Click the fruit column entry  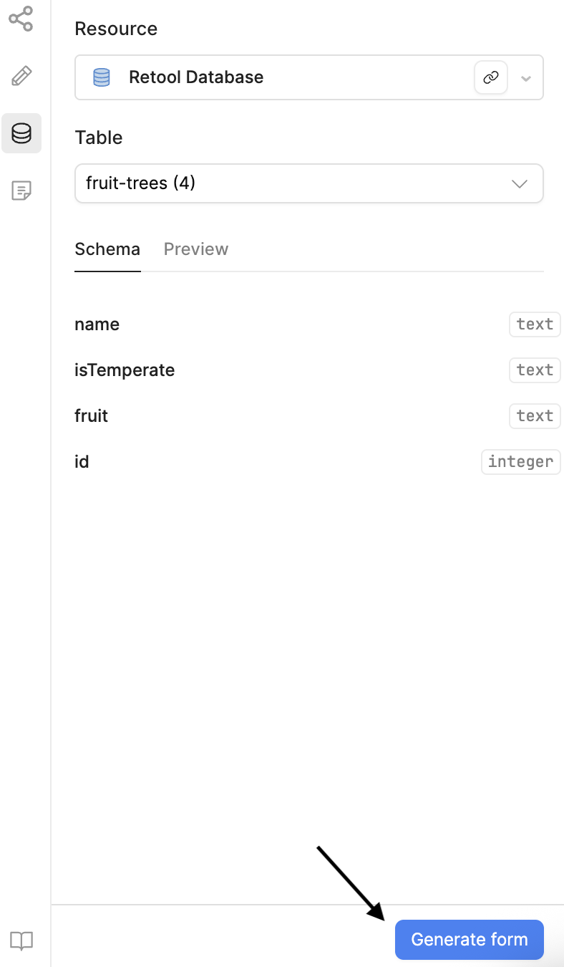(92, 416)
